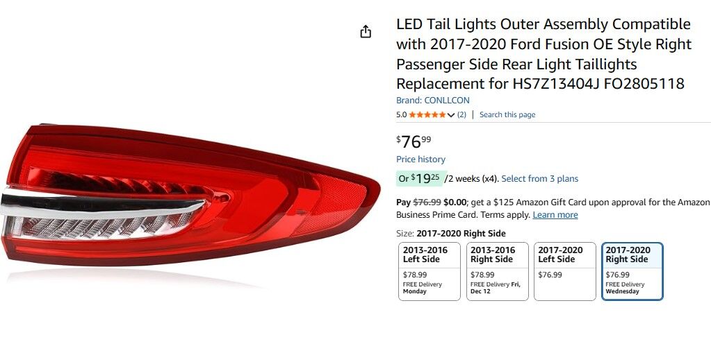
Task: Click the strikethrough $76.99 card offer price
Action: click(427, 202)
